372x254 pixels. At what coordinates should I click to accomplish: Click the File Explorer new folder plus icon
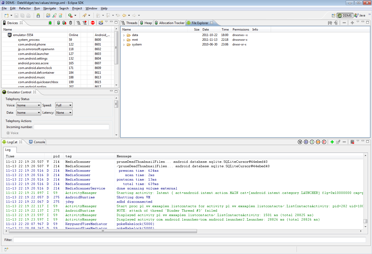pyautogui.click(x=352, y=23)
